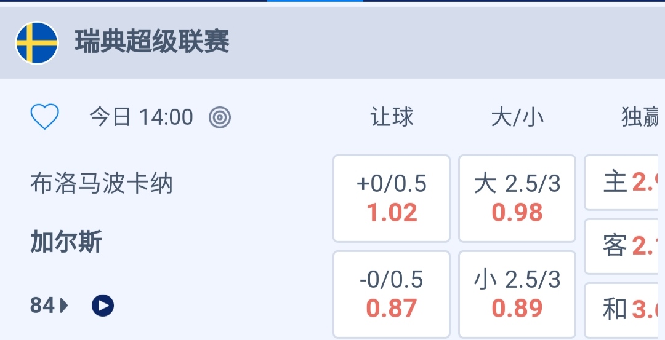Tap the video play icon
665x340 pixels.
[103, 305]
